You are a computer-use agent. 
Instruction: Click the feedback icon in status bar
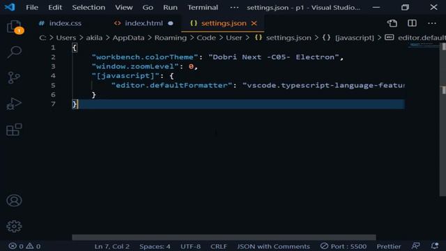416,246
